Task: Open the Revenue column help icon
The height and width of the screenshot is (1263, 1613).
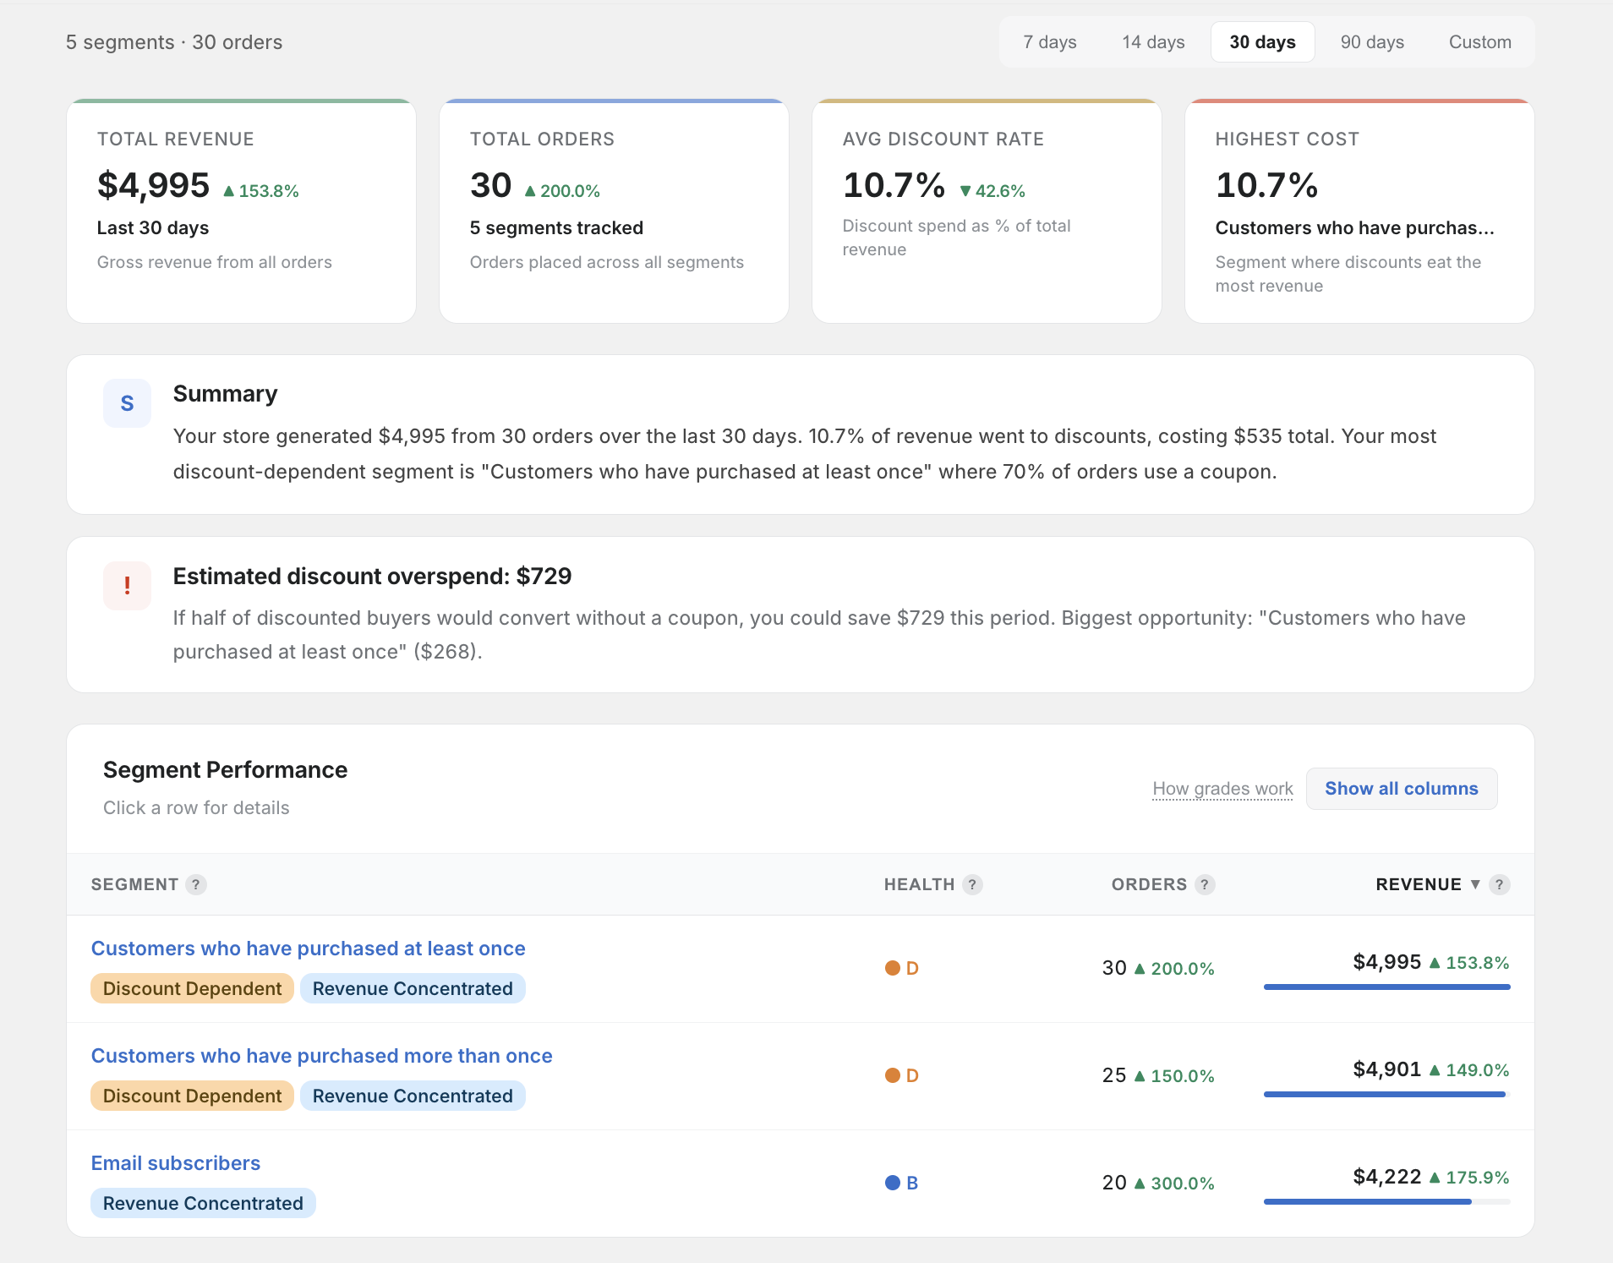Action: (x=1500, y=884)
